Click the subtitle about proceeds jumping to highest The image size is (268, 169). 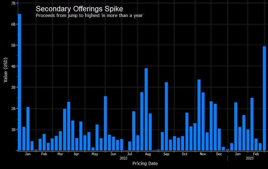(89, 15)
